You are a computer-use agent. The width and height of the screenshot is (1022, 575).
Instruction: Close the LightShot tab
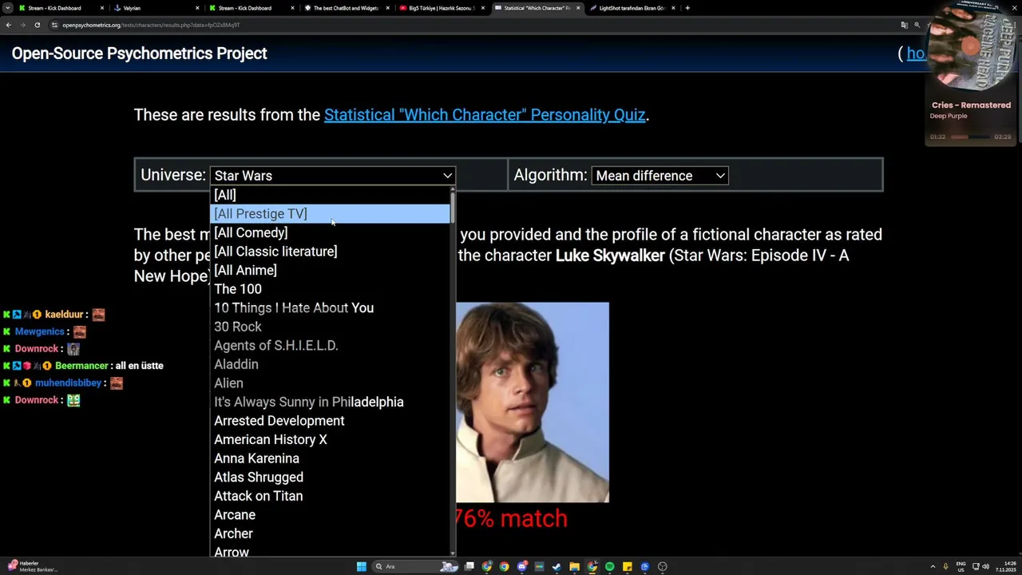673,8
